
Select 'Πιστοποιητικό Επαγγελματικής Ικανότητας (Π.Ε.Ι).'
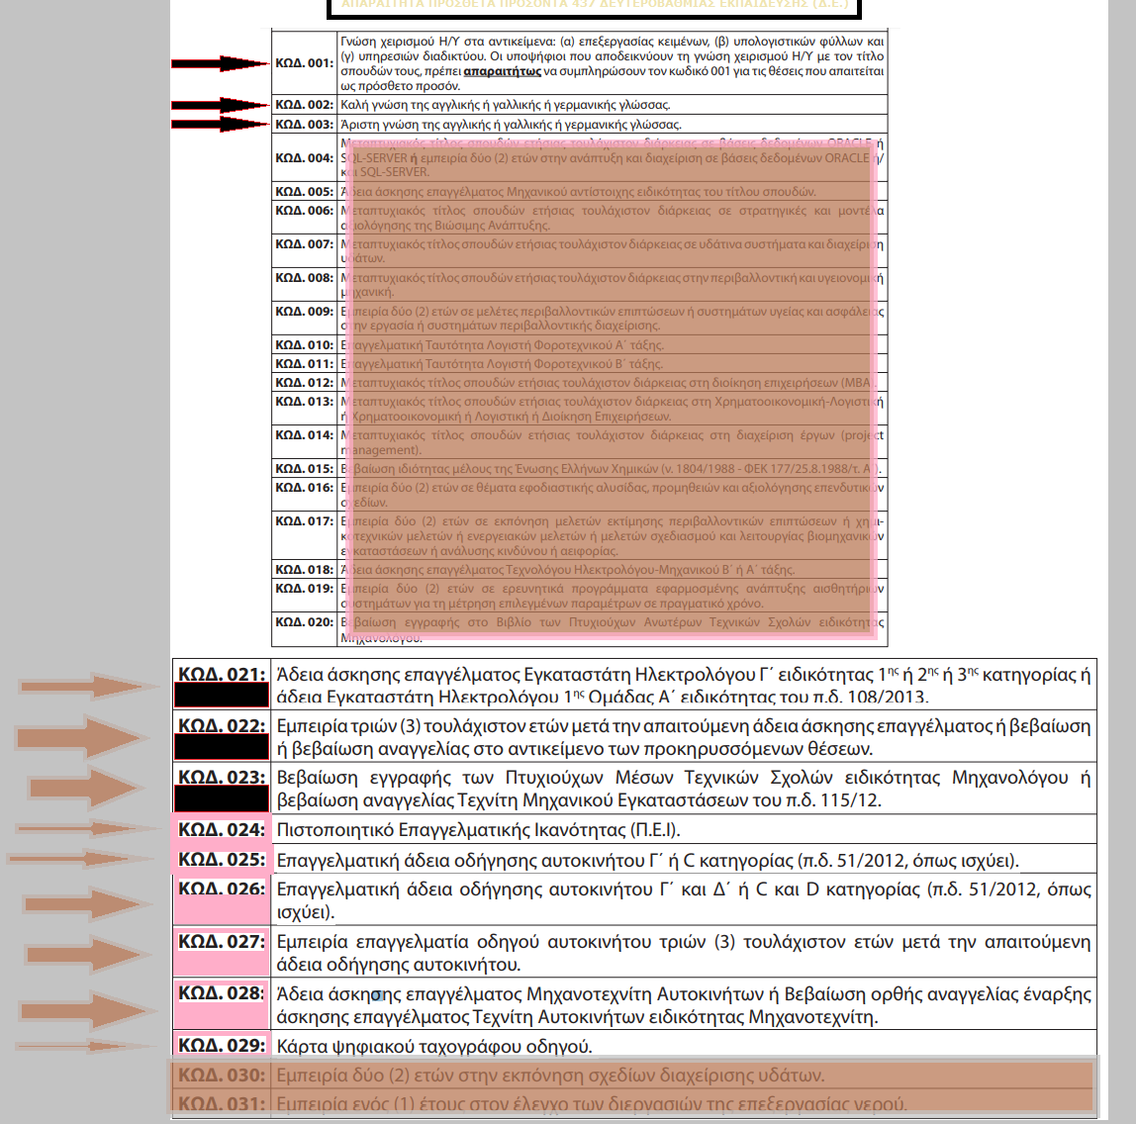(x=479, y=830)
